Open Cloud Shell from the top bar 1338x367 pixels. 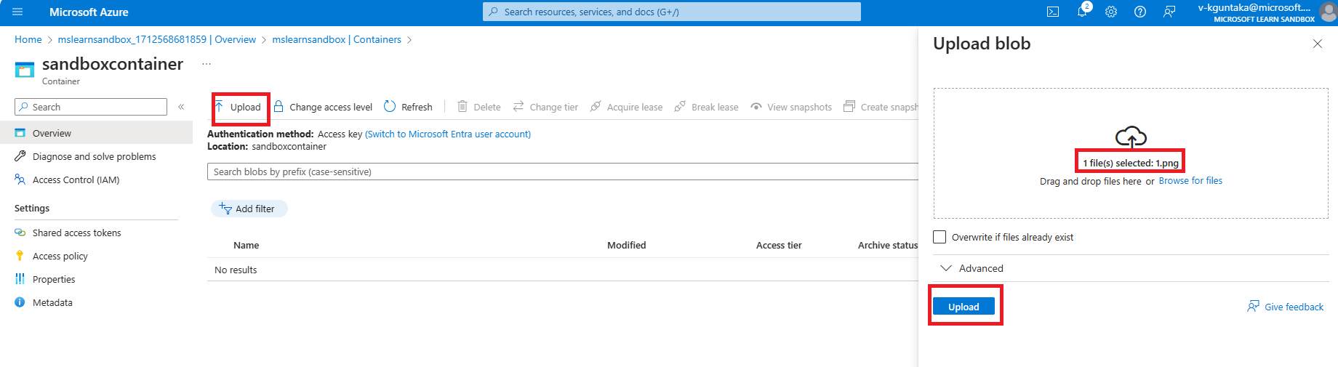pos(1053,12)
